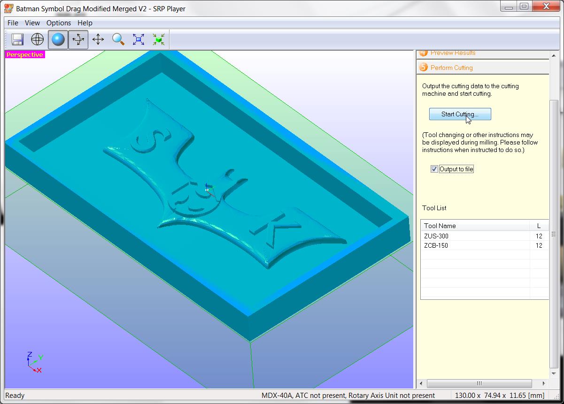Activate the pan move arrows tool
This screenshot has width=564, height=404.
(x=98, y=39)
